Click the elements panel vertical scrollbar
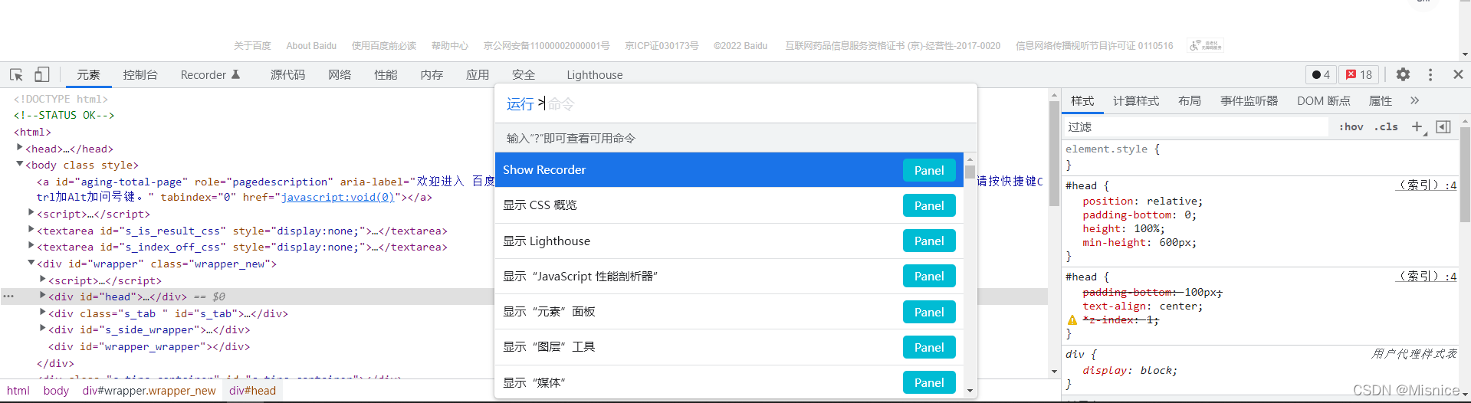 point(1054,153)
